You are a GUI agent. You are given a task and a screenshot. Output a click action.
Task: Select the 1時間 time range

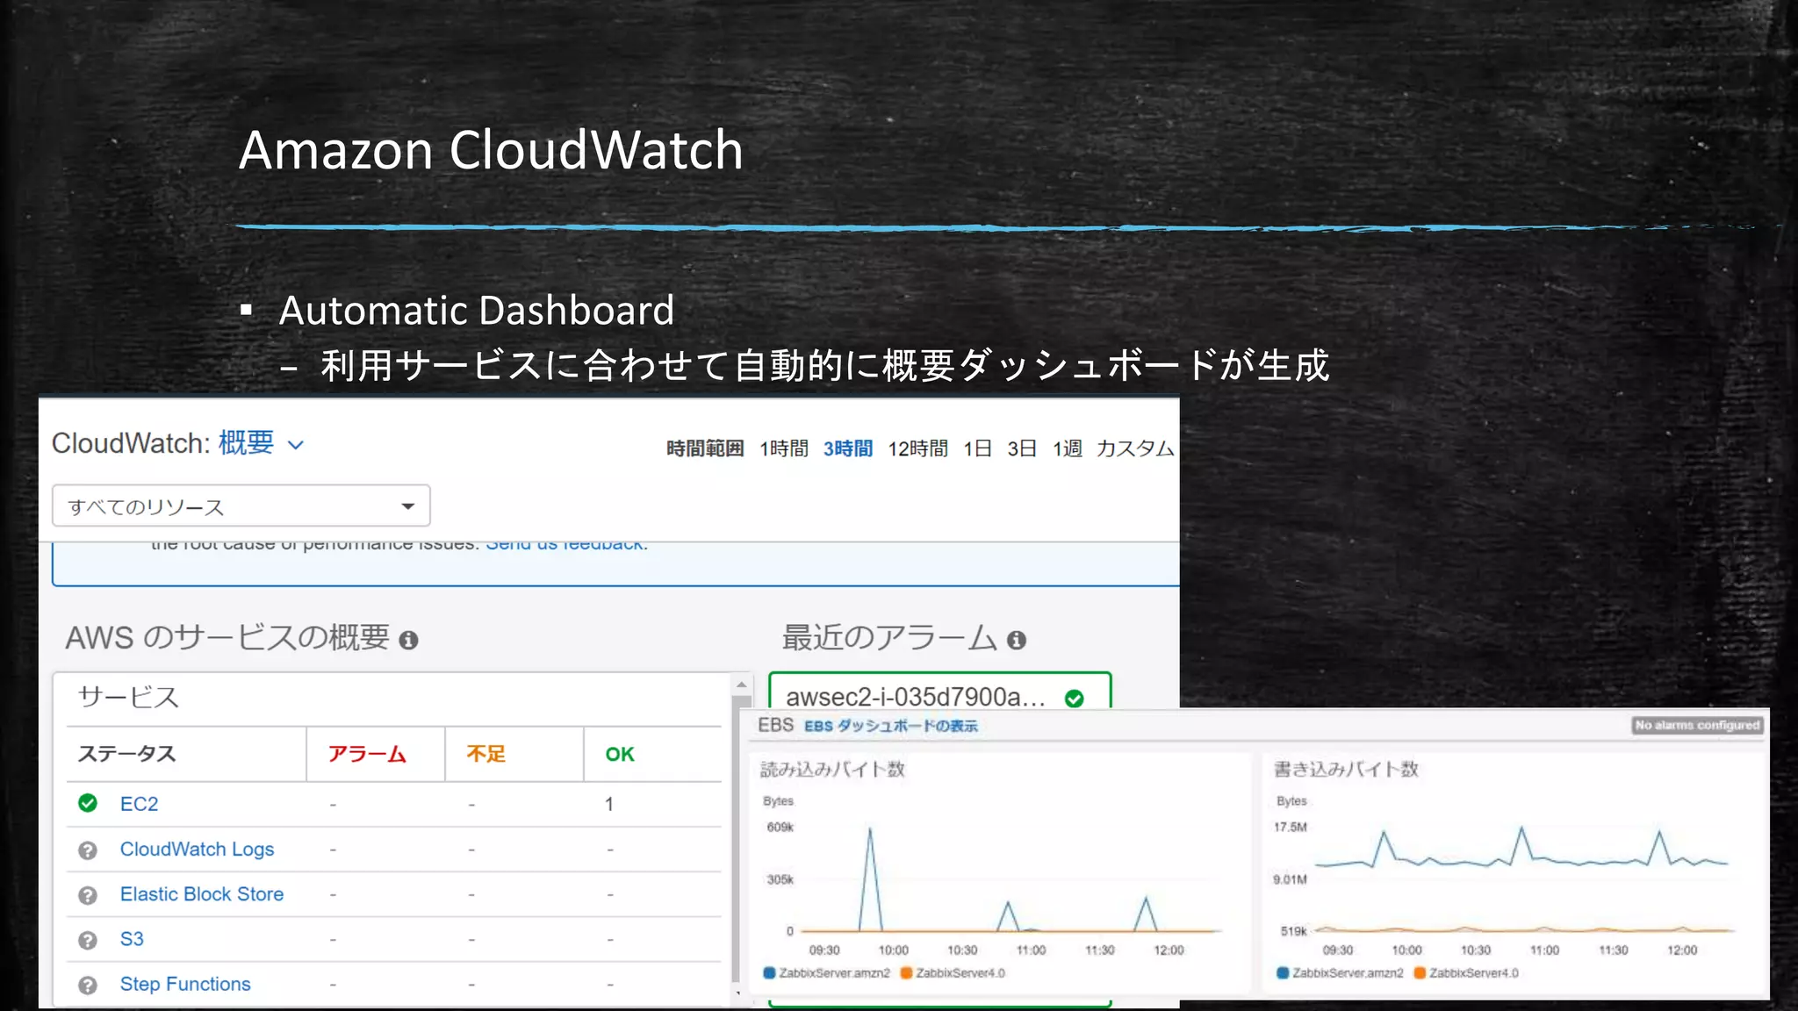click(x=784, y=448)
